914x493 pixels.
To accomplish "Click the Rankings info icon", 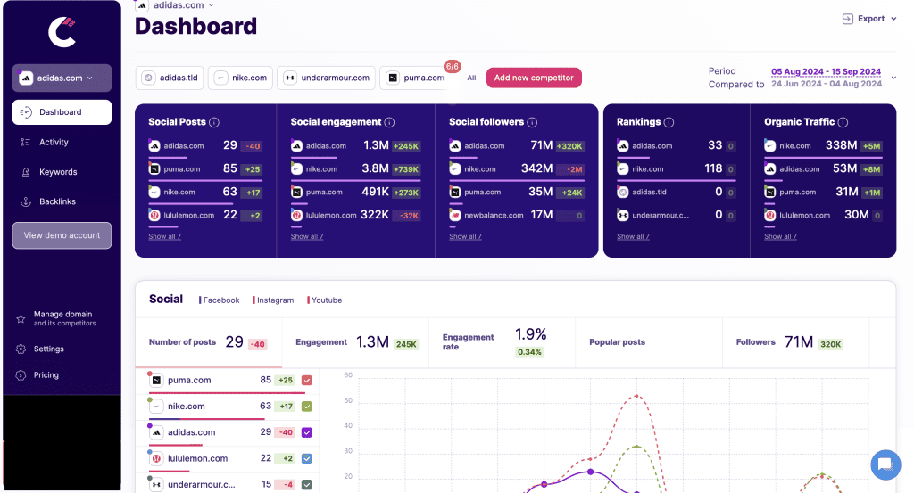I will click(x=669, y=122).
